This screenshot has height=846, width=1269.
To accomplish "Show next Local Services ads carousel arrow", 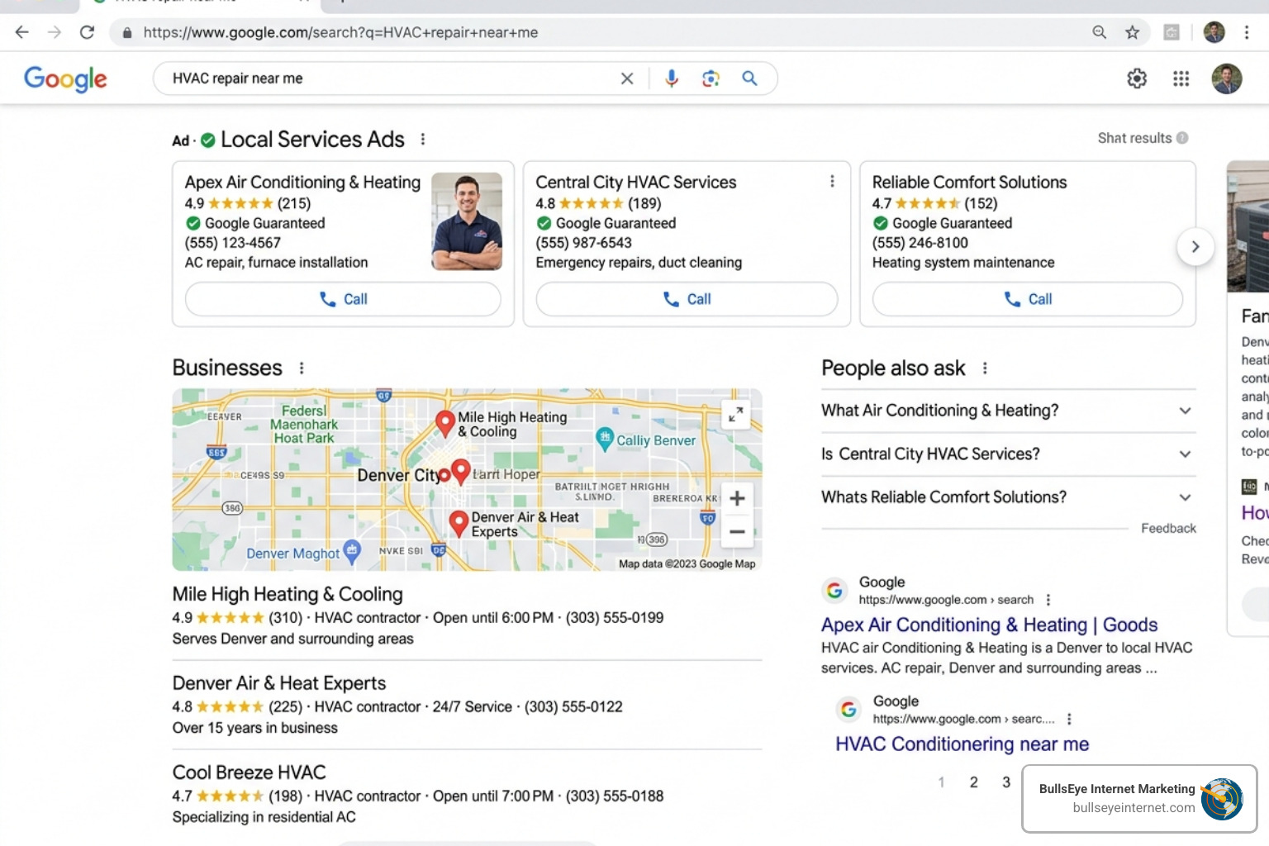I will (x=1195, y=246).
